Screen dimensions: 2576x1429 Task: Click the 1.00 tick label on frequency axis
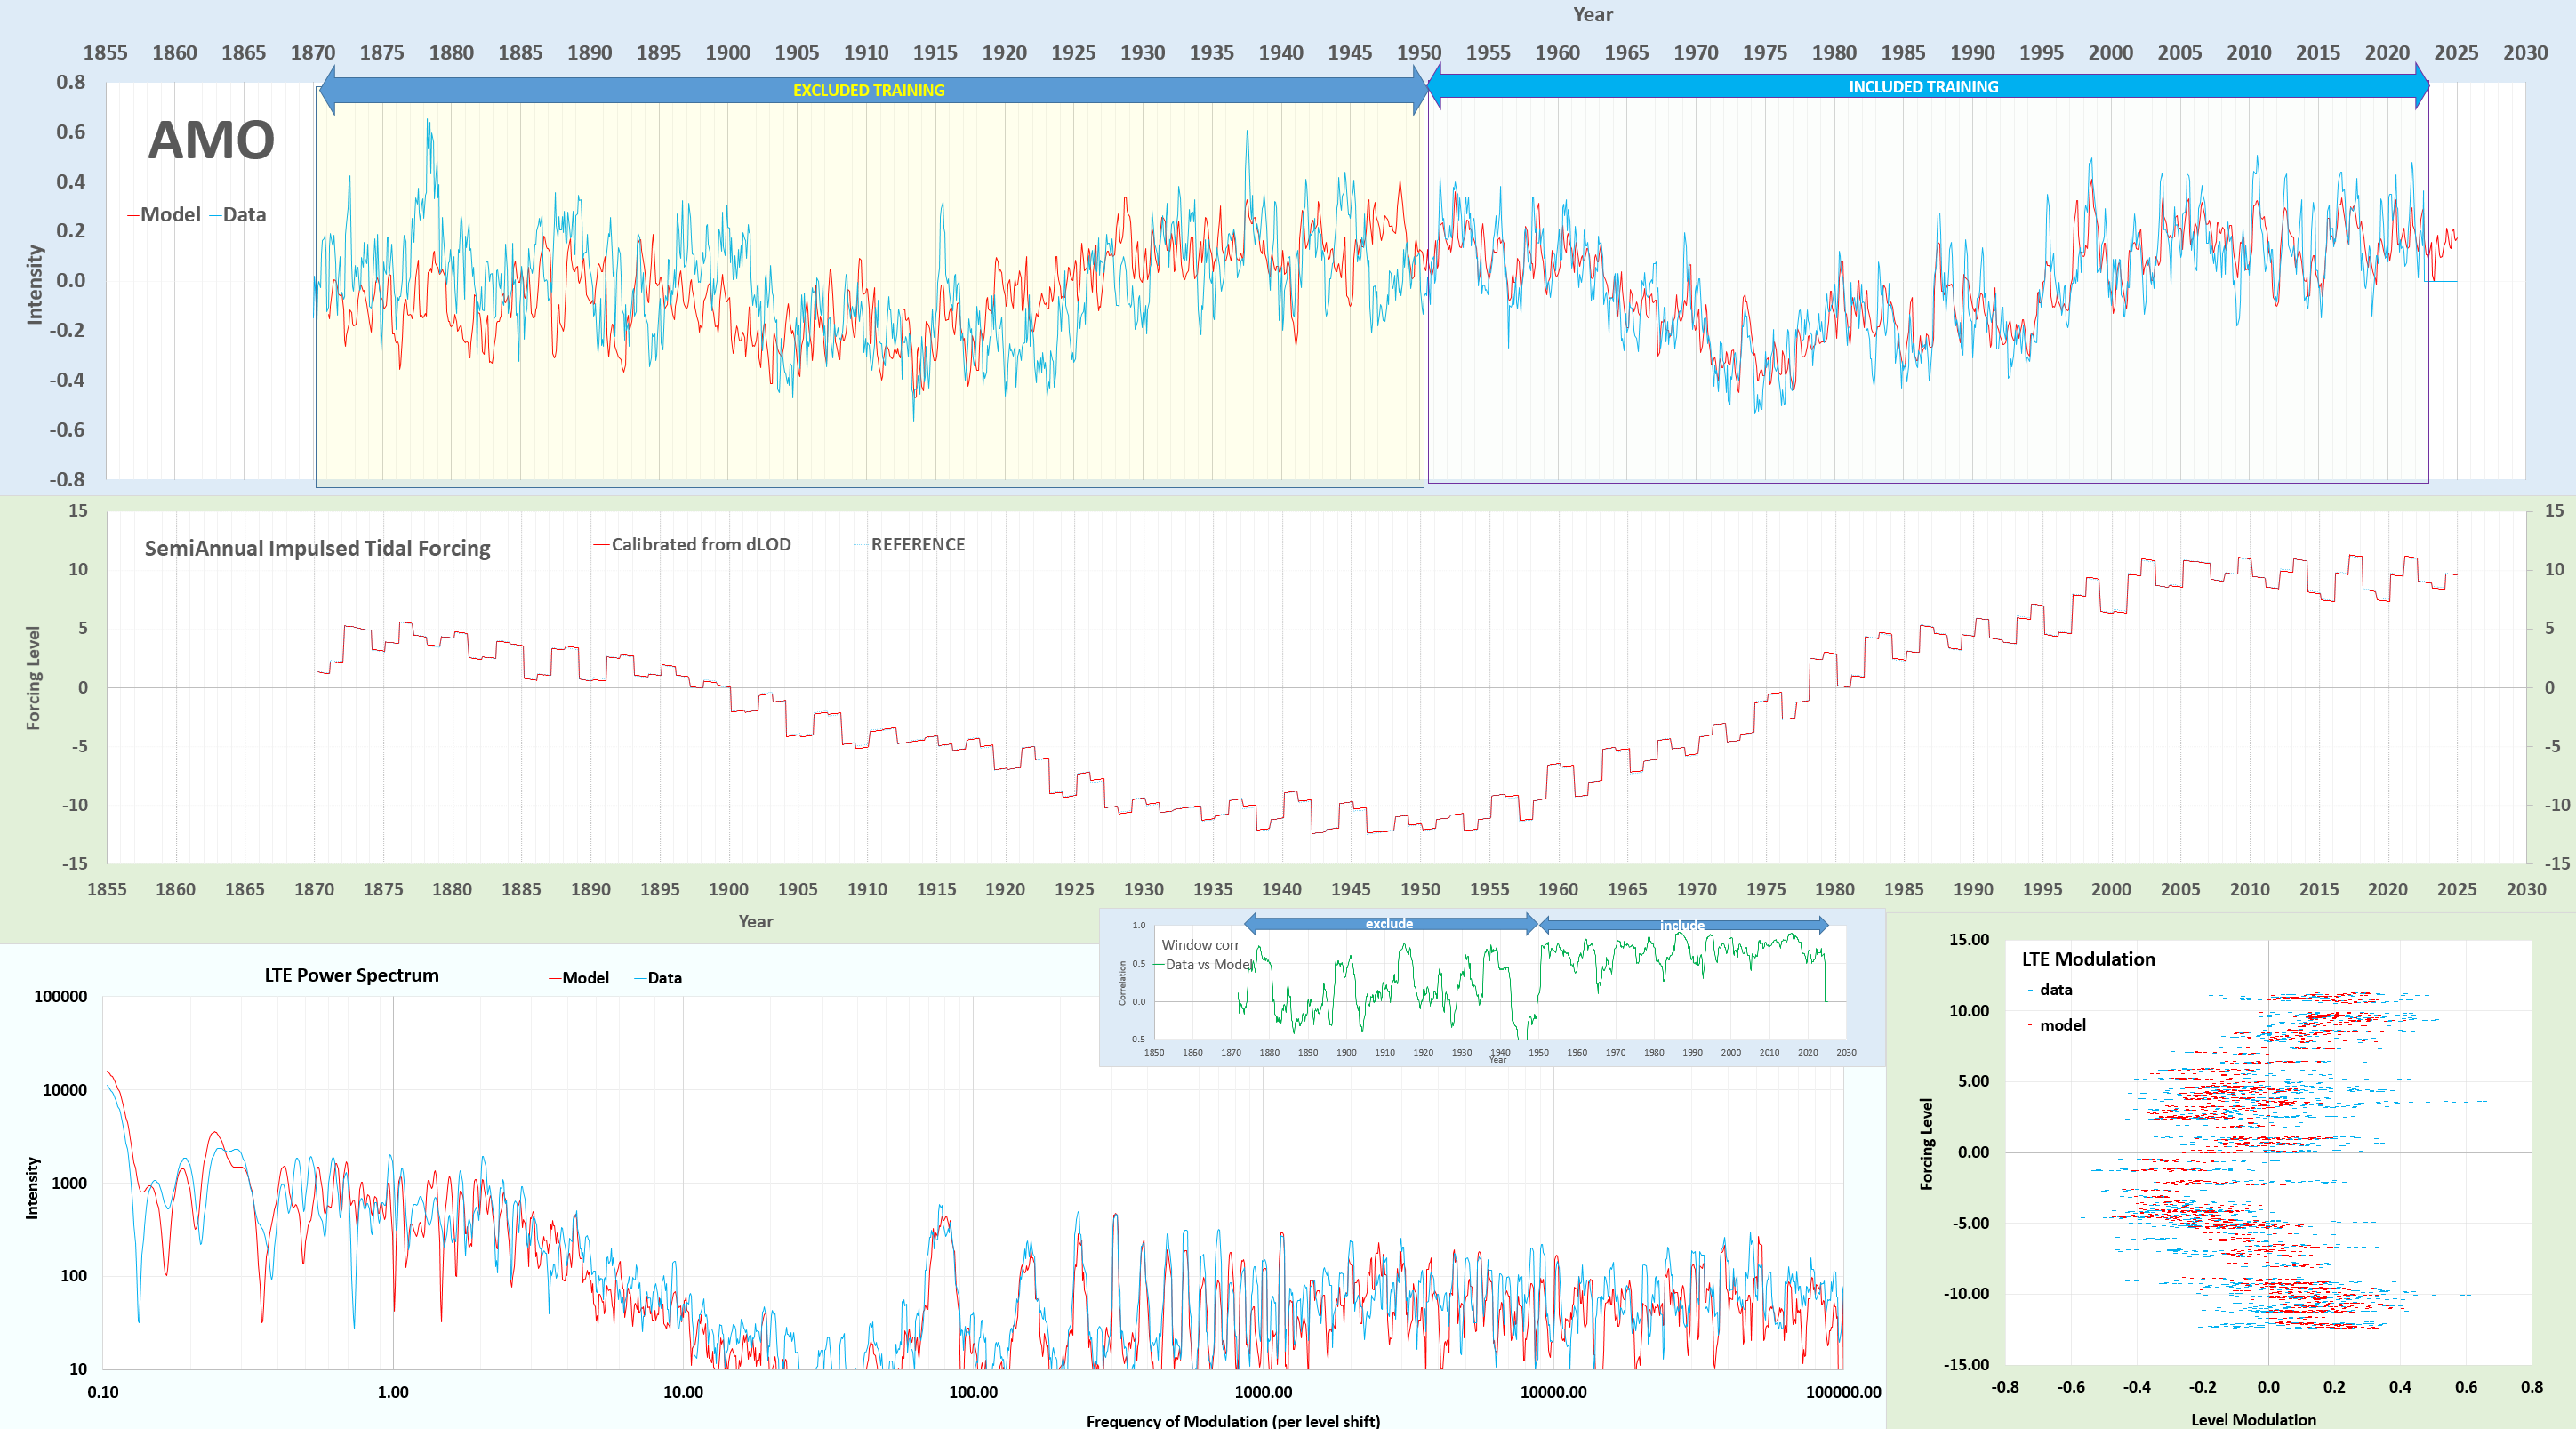pyautogui.click(x=393, y=1392)
